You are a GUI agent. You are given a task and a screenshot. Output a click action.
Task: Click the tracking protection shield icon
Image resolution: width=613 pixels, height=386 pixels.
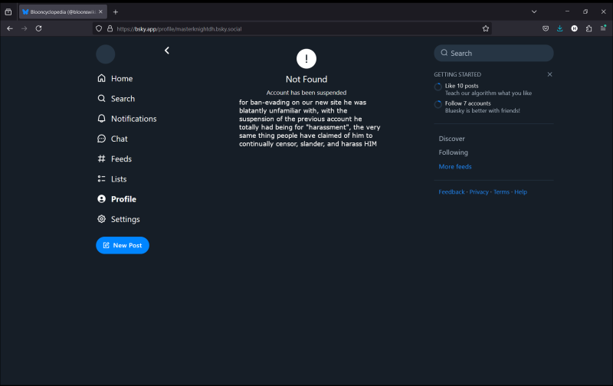(x=99, y=28)
